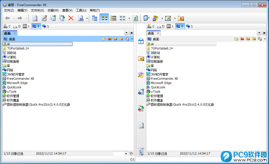Click the Recycle Bin icon in the center column

(x=141, y=151)
